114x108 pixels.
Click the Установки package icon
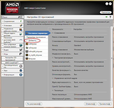point(21,25)
